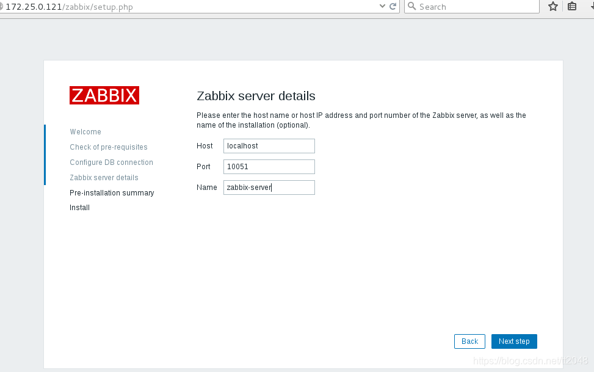Proceed with the Next step button
This screenshot has width=594, height=372.
click(514, 341)
